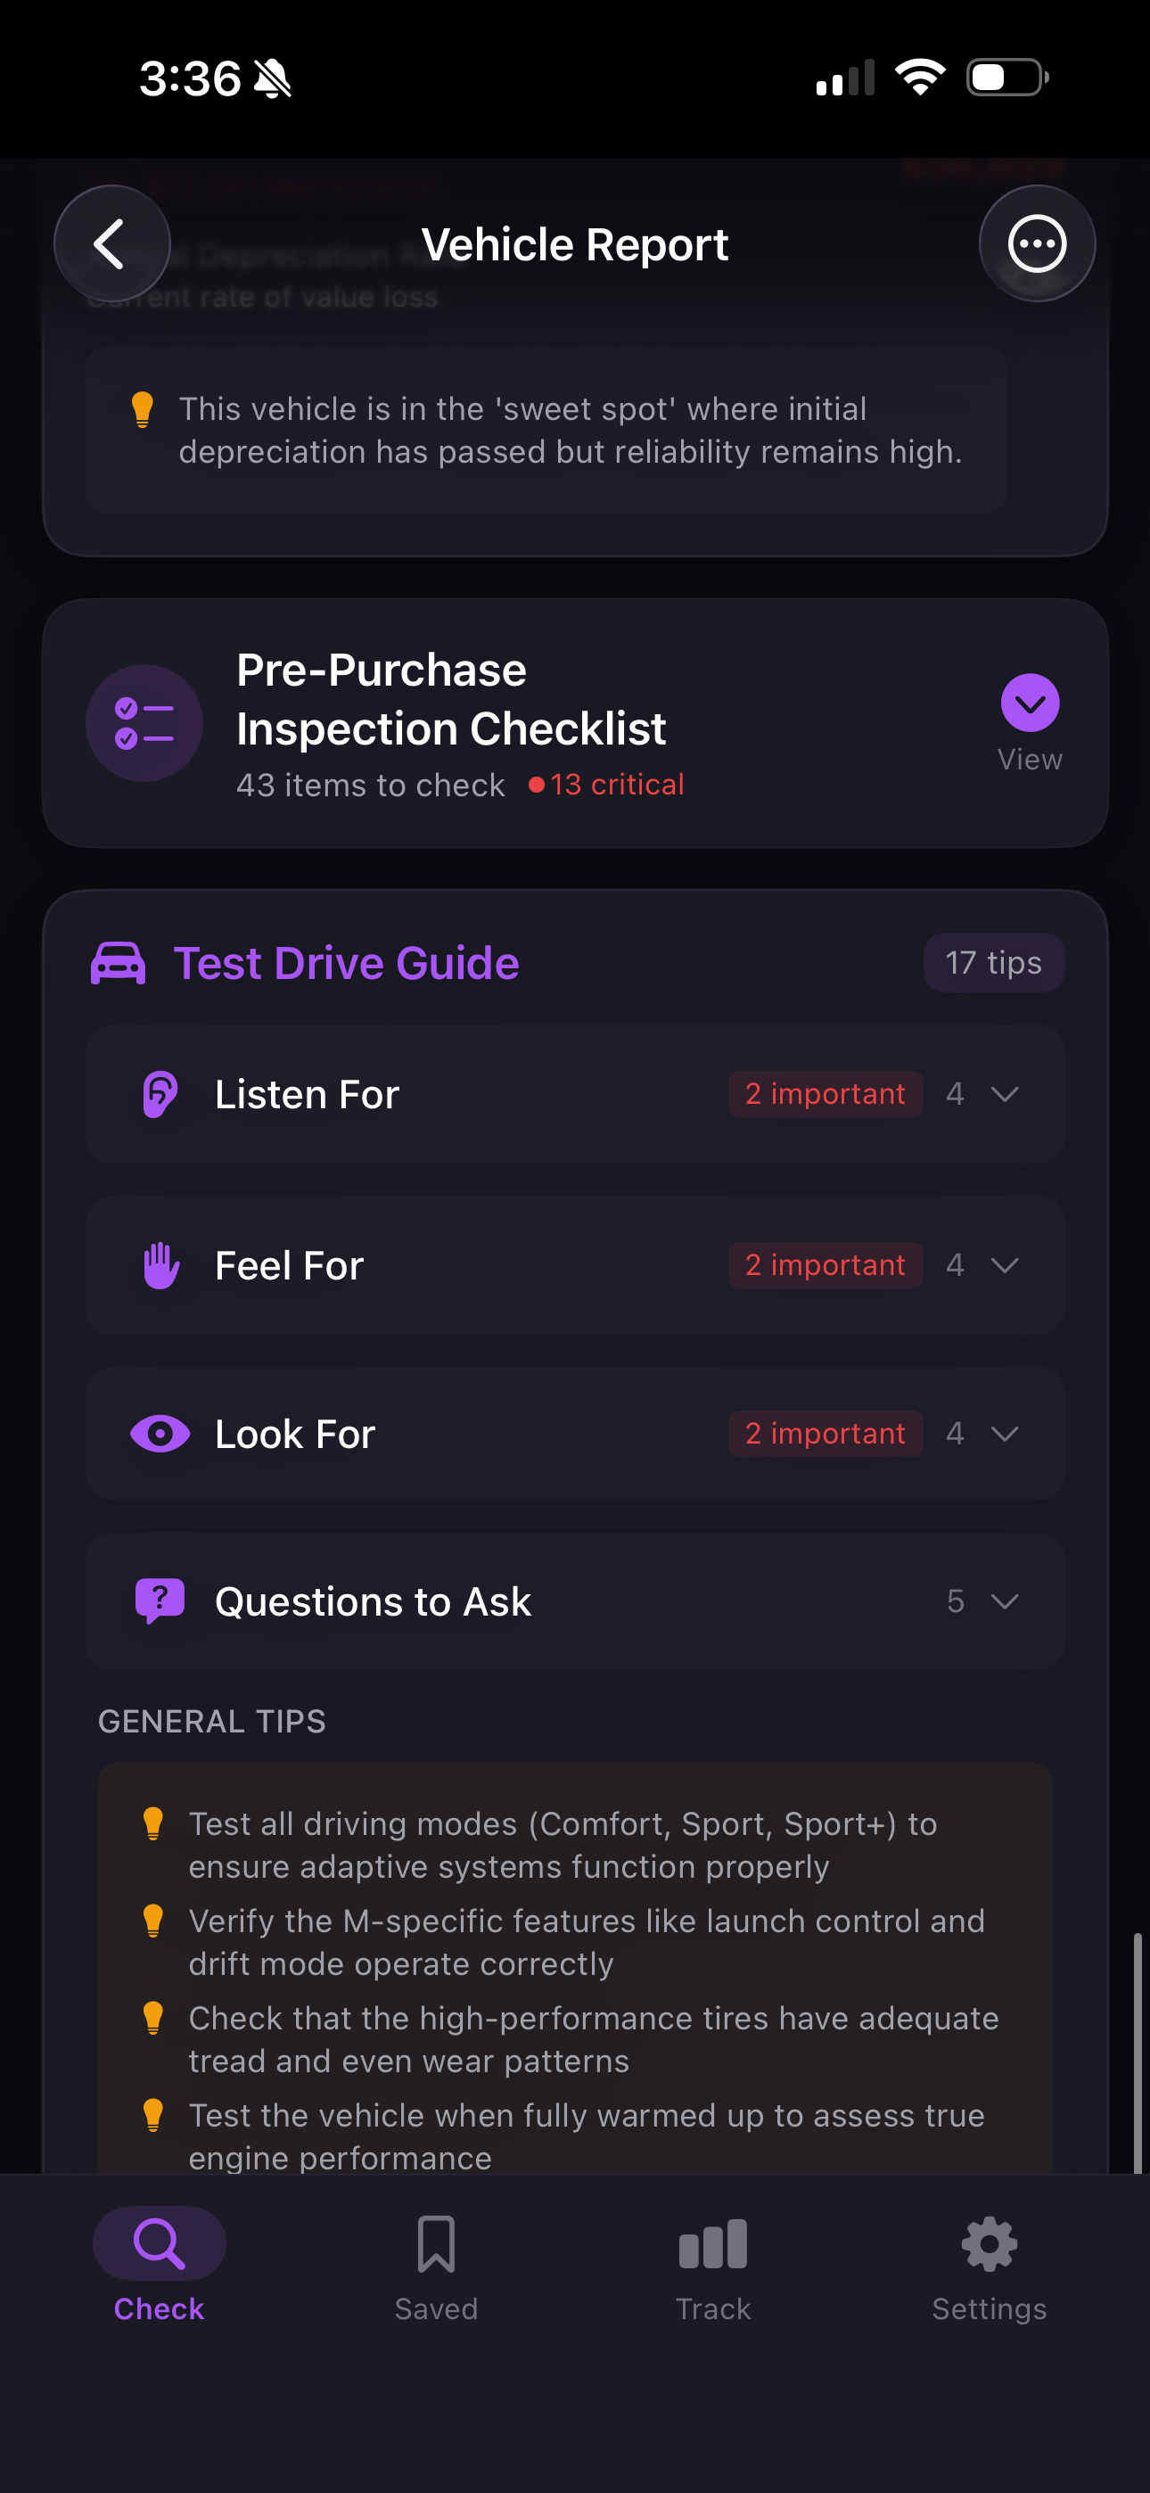This screenshot has height=2493, width=1150.
Task: Open the Track bar-chart icon
Action: pos(712,2242)
